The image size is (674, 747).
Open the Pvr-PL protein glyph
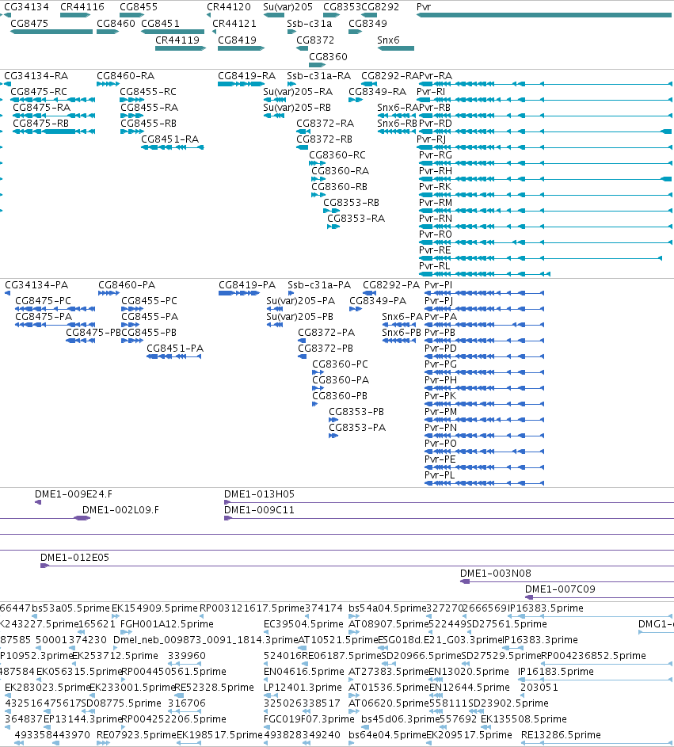(x=484, y=483)
